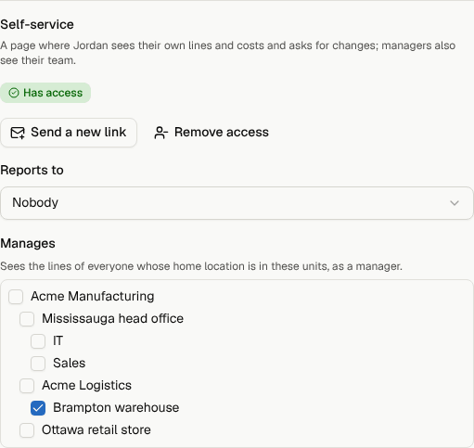The image size is (474, 448).
Task: Open the Reports to dropdown showing Nobody
Action: 237,203
